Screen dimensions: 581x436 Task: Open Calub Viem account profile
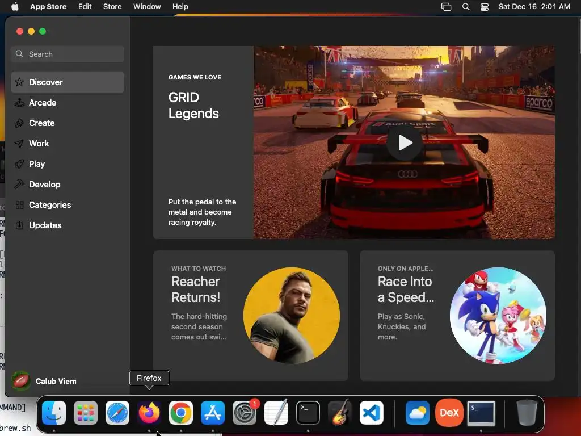[44, 381]
